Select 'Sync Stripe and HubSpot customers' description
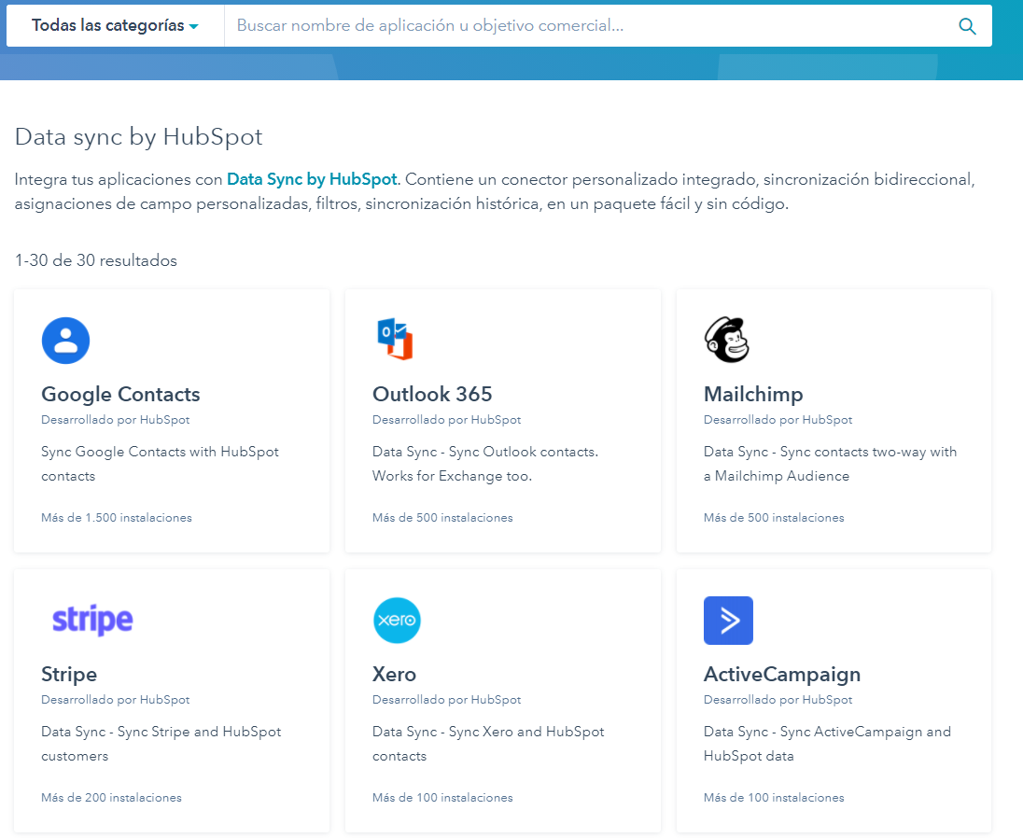1023x838 pixels. [161, 744]
